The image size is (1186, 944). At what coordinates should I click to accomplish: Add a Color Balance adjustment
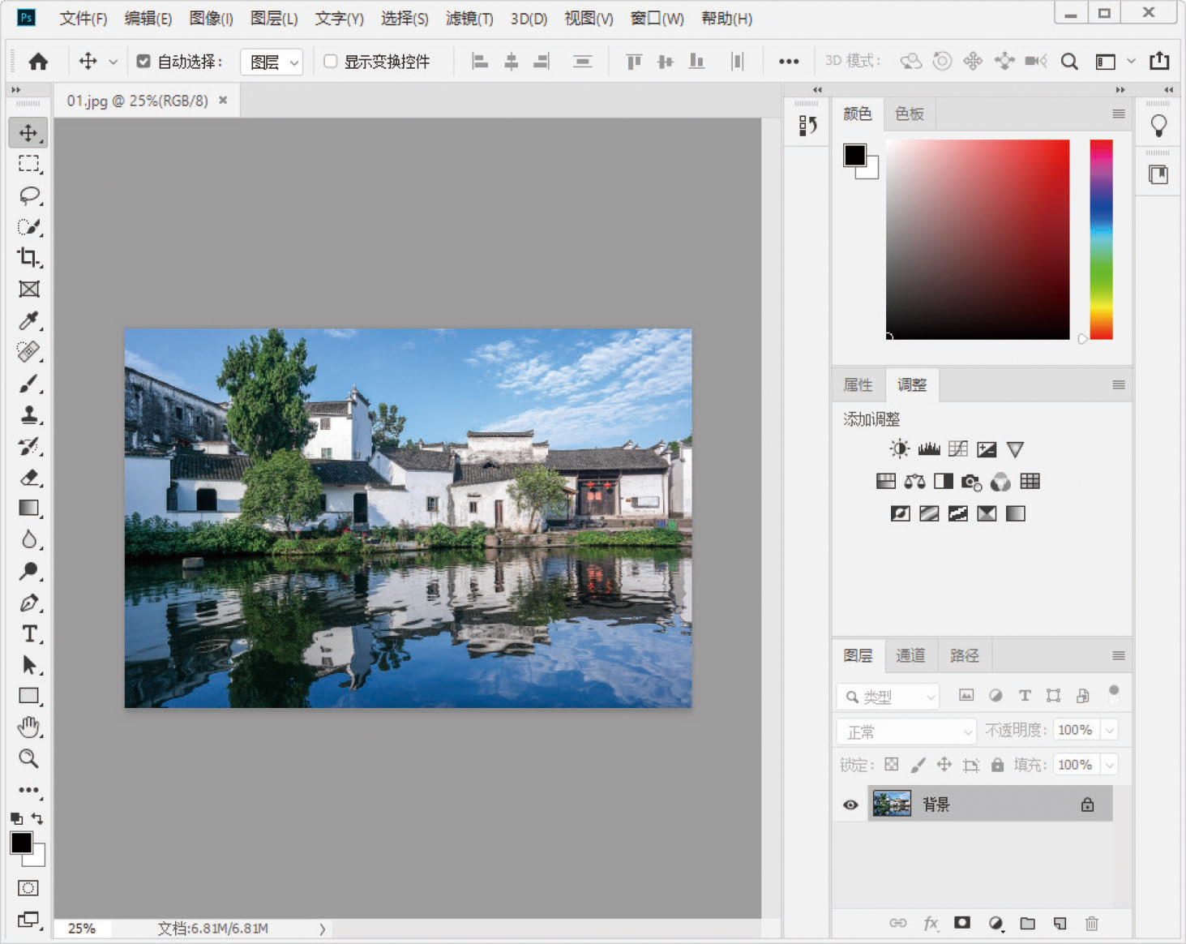coord(914,481)
